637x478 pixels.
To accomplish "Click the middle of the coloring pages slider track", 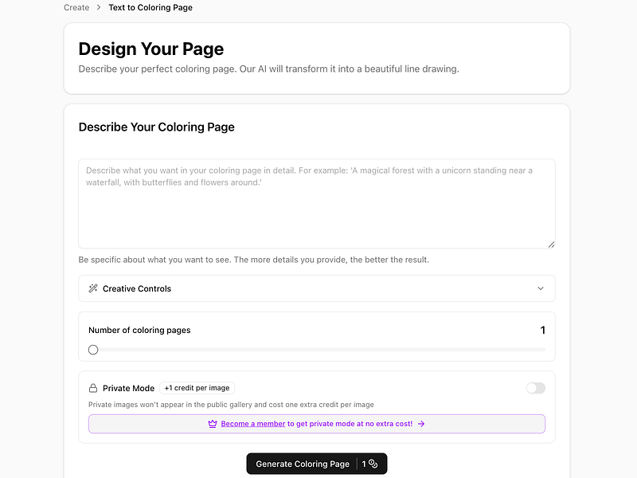I will pyautogui.click(x=318, y=350).
